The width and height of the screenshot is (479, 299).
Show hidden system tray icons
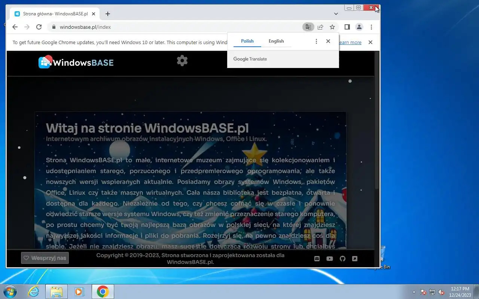pos(414,292)
